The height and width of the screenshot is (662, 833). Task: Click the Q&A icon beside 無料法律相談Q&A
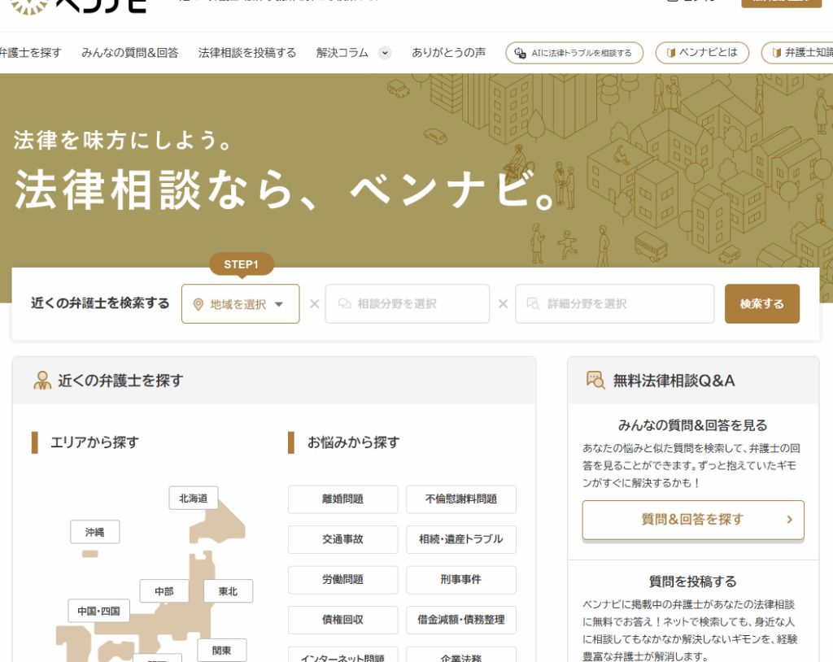[x=595, y=380]
